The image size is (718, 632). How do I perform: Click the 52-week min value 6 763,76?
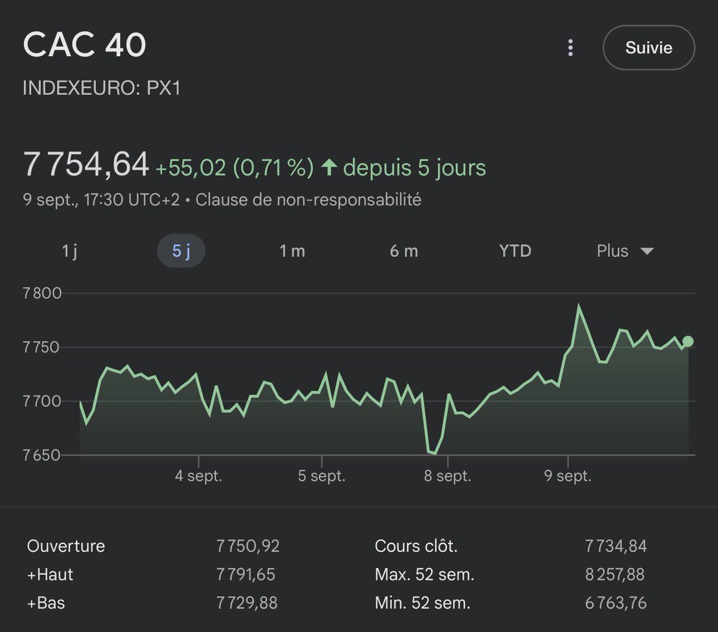pos(616,603)
